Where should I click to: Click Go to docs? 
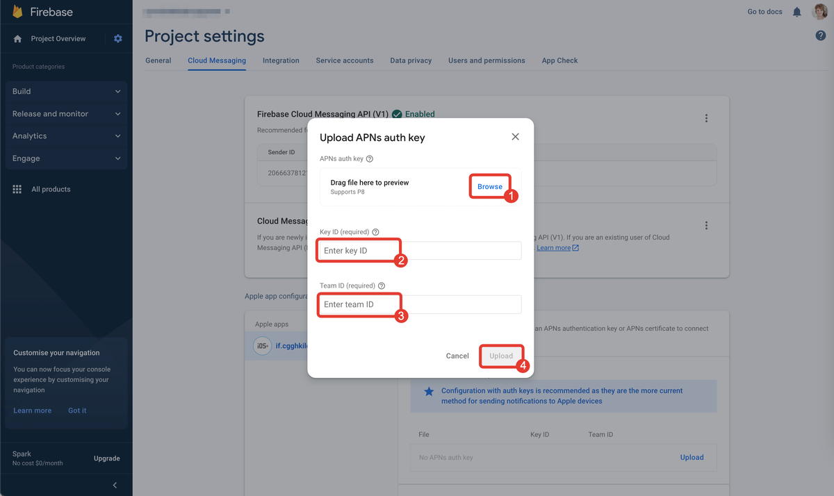coord(764,12)
